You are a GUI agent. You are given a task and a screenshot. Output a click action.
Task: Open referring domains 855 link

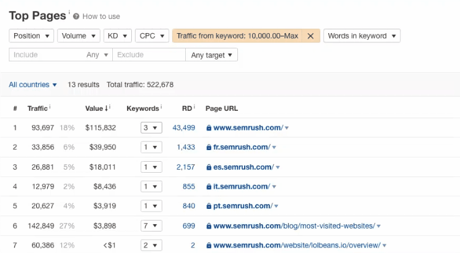tap(189, 186)
